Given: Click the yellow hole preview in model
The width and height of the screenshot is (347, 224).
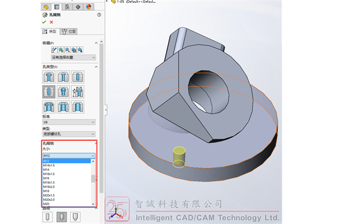Looking at the screenshot, I should click(179, 157).
